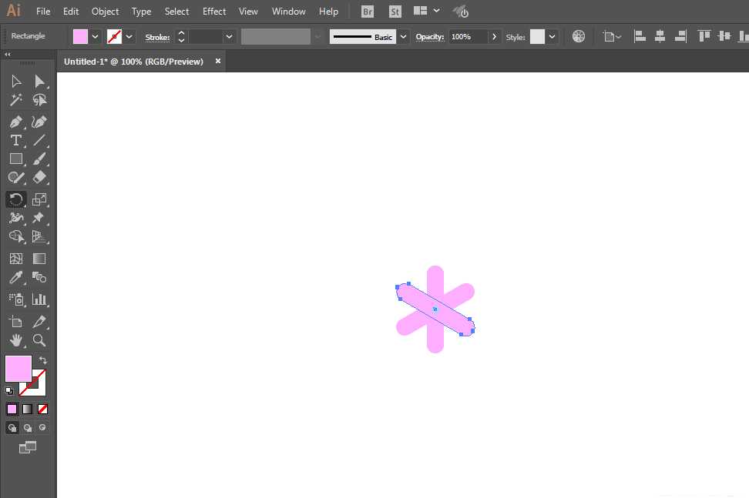This screenshot has width=749, height=498.
Task: Open the Edit menu
Action: pyautogui.click(x=71, y=11)
